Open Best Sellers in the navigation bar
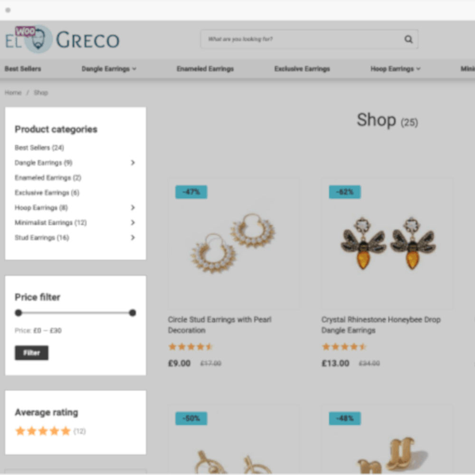Viewport: 475px width, 475px height. coord(23,69)
